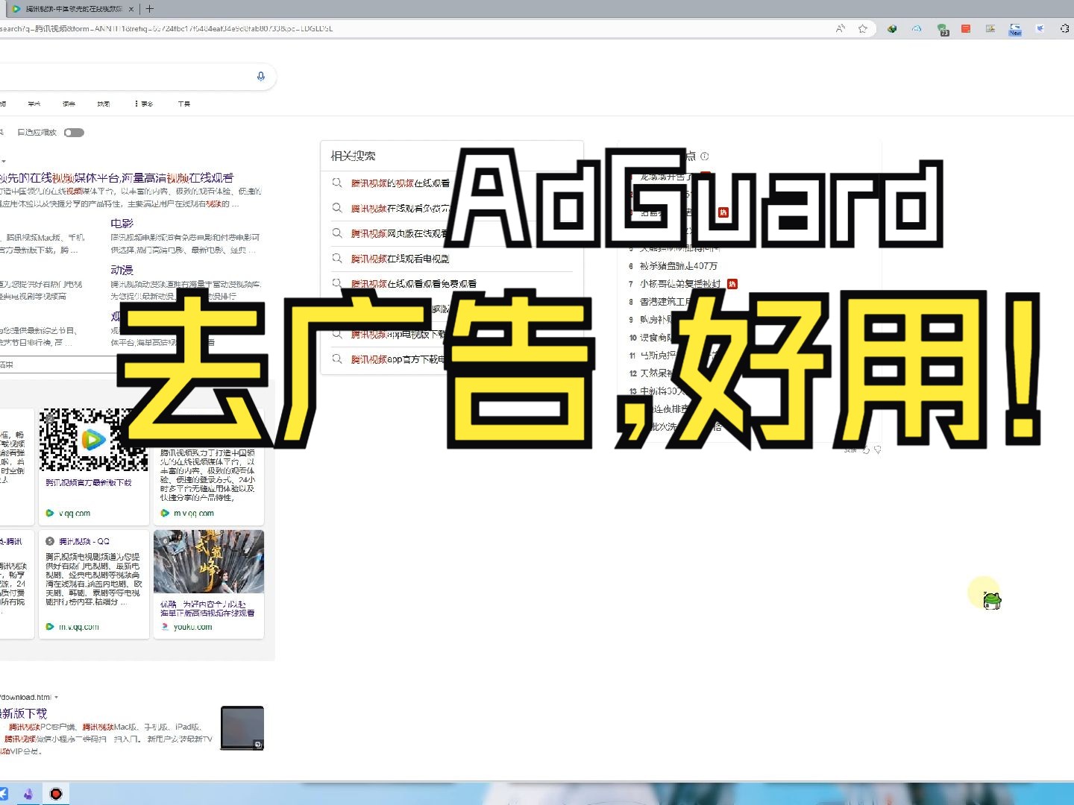This screenshot has height=805, width=1074.
Task: Open the 最新版下载 result title
Action: [x=23, y=713]
